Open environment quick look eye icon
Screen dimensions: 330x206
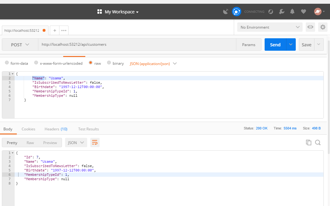(310, 27)
